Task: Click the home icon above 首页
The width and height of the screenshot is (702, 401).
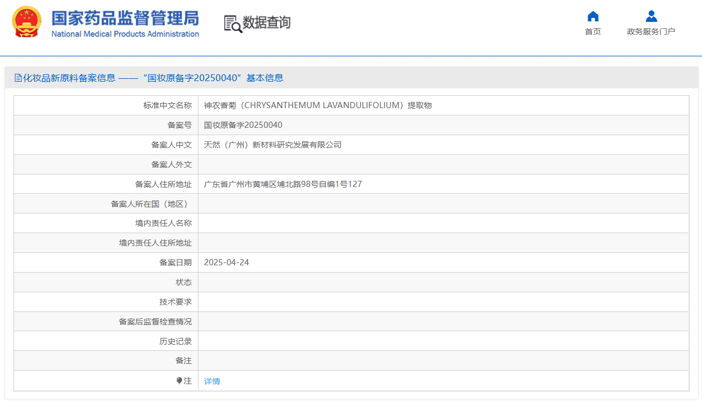Action: point(593,16)
